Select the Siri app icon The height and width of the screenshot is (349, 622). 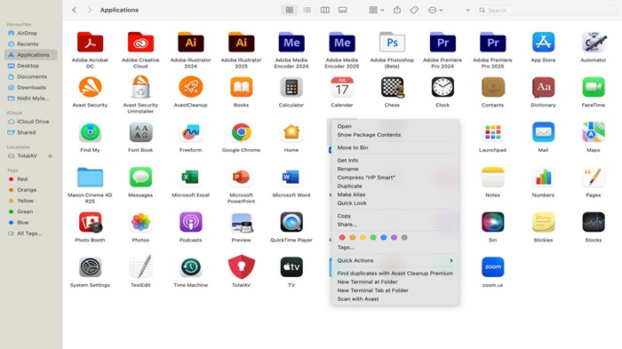click(x=492, y=222)
